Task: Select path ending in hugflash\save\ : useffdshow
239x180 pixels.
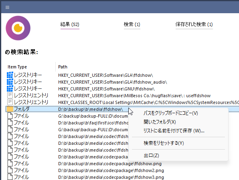Action: tap(134, 96)
